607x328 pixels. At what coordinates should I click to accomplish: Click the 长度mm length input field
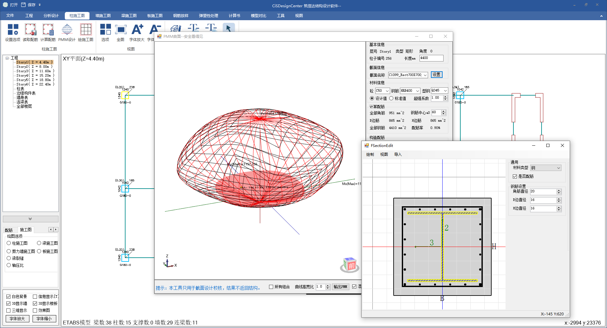[431, 58]
